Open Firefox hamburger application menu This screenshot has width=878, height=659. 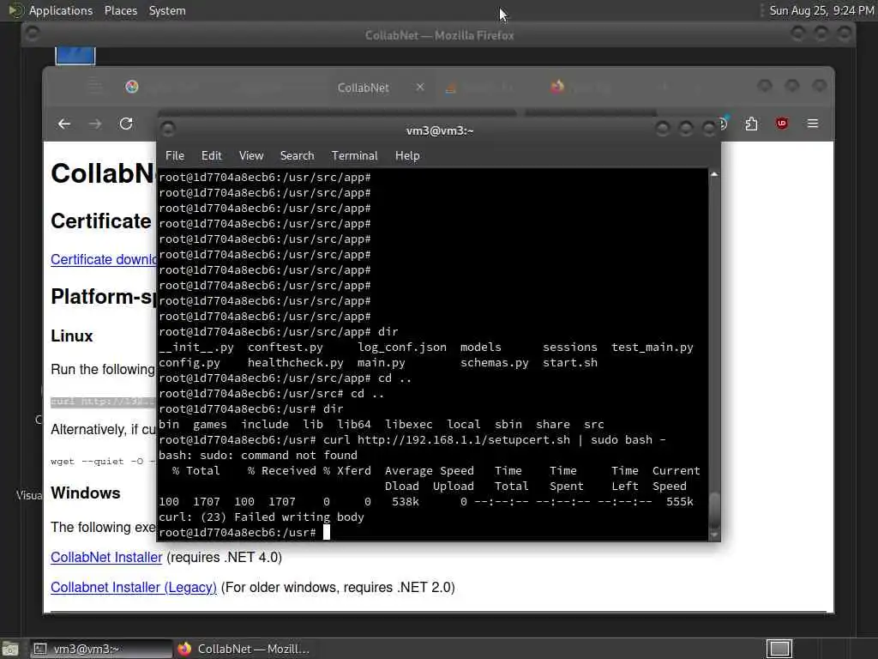(813, 124)
